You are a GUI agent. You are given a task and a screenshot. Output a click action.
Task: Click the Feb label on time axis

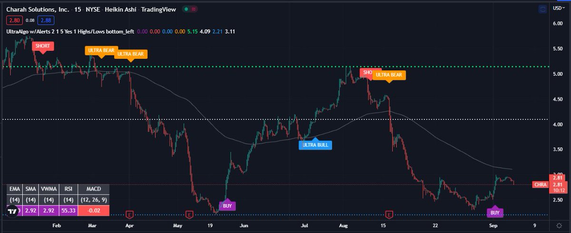click(x=56, y=226)
